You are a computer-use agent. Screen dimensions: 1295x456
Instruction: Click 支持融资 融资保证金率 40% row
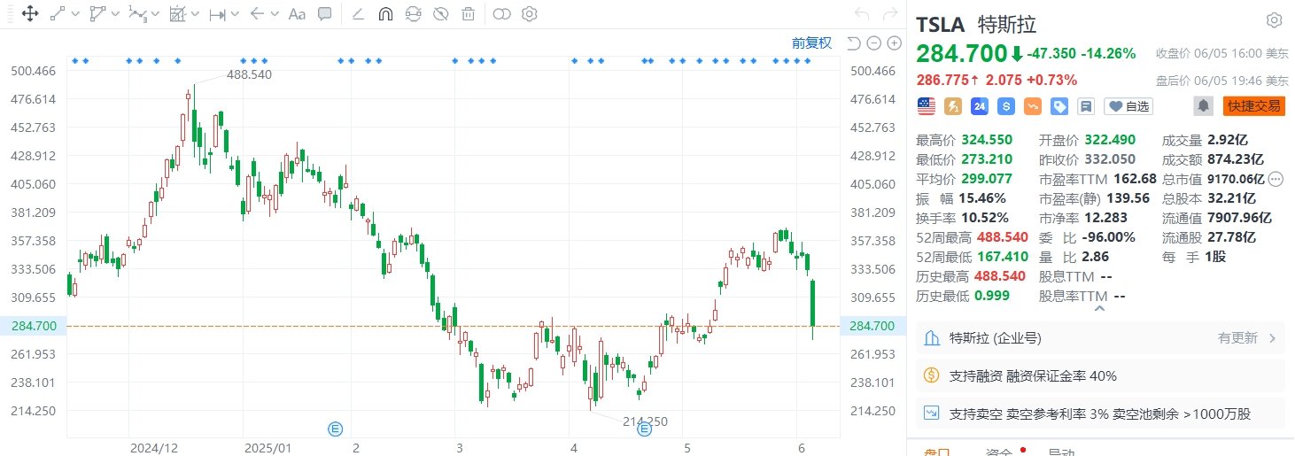pyautogui.click(x=1099, y=375)
